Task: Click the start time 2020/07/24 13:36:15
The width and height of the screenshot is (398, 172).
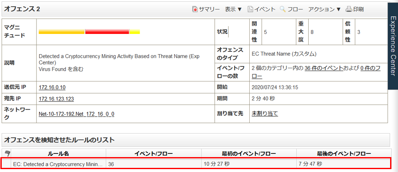Action: 275,87
